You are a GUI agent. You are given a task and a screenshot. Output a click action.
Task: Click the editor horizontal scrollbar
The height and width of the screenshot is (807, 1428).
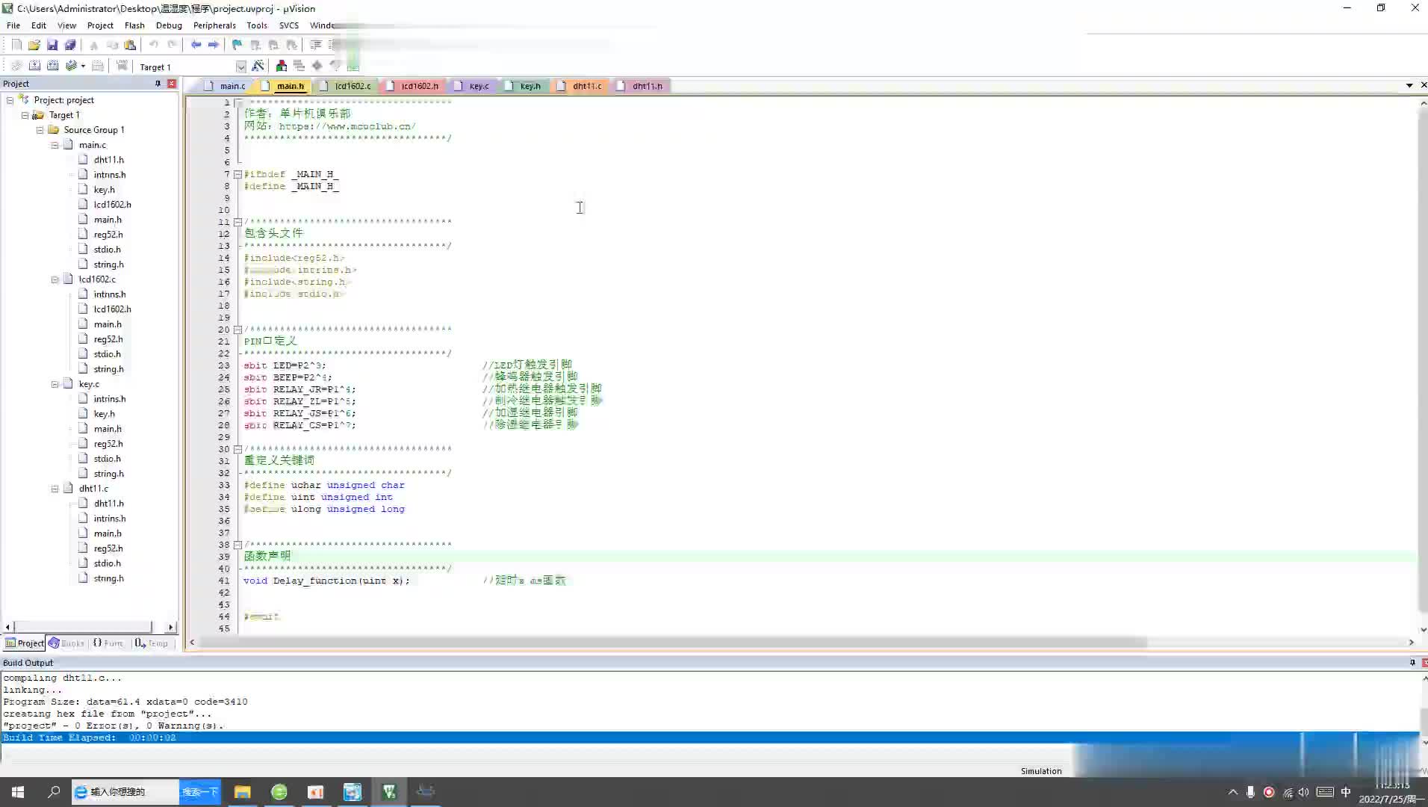coord(668,643)
